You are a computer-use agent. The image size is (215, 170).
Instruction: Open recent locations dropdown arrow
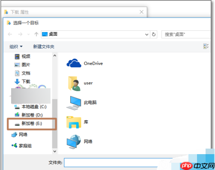click(29, 34)
